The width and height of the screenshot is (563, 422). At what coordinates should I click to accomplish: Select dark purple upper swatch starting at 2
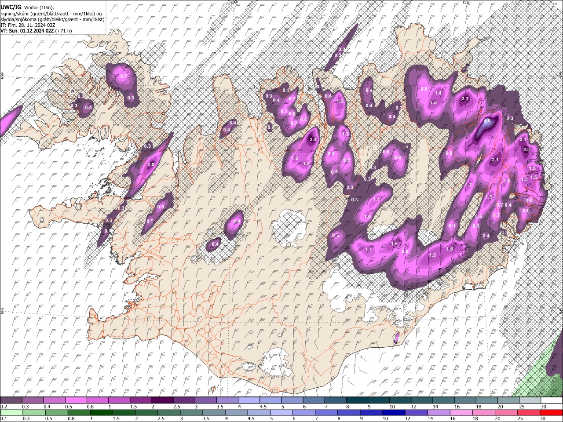tap(162, 400)
